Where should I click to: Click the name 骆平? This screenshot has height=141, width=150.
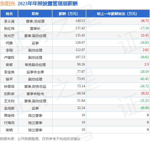[9, 79]
